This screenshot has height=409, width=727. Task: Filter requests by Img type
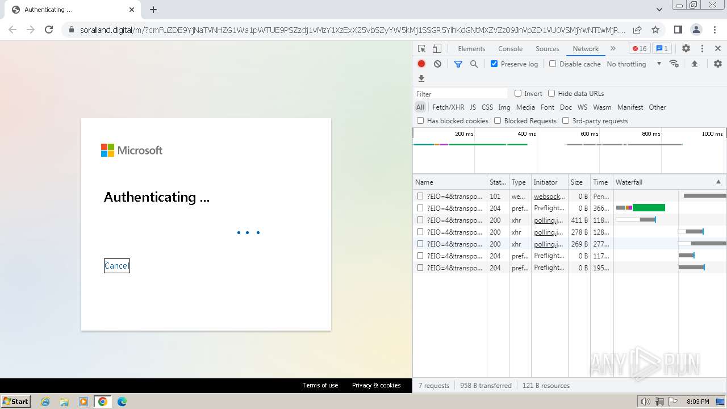click(x=504, y=107)
